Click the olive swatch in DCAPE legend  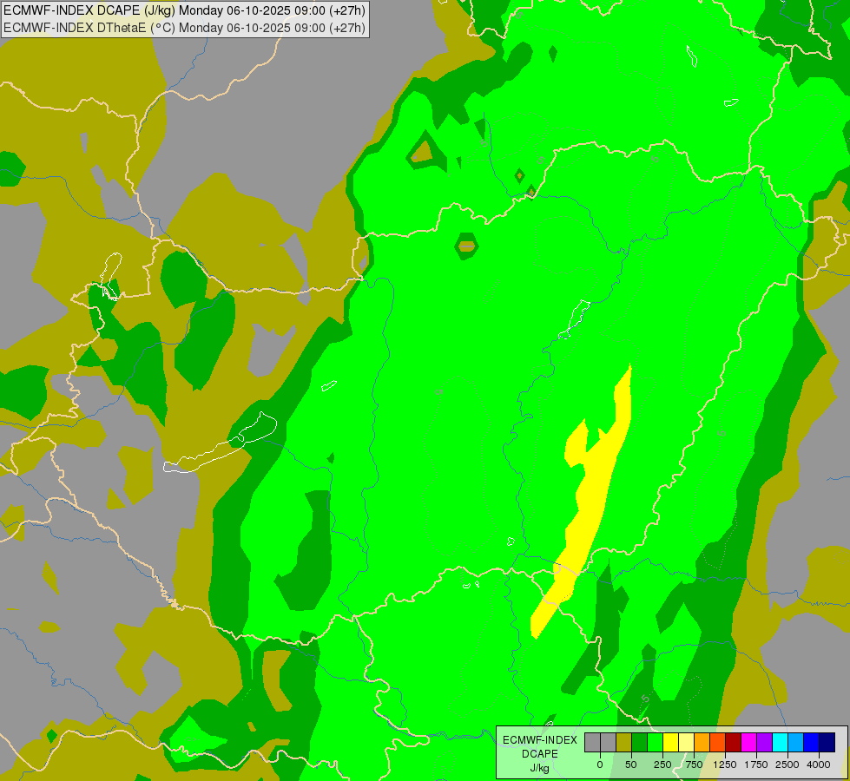(623, 743)
